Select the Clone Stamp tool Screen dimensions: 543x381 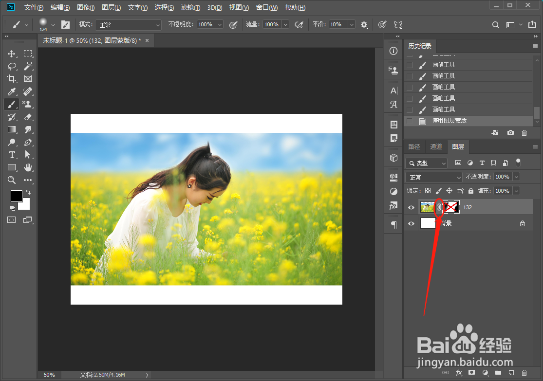[27, 104]
